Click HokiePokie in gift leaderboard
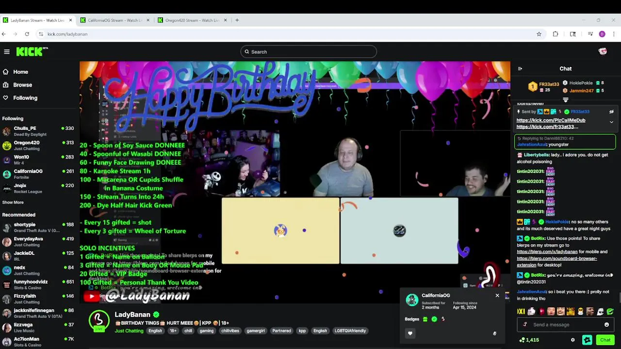The image size is (621, 349). coord(581,83)
